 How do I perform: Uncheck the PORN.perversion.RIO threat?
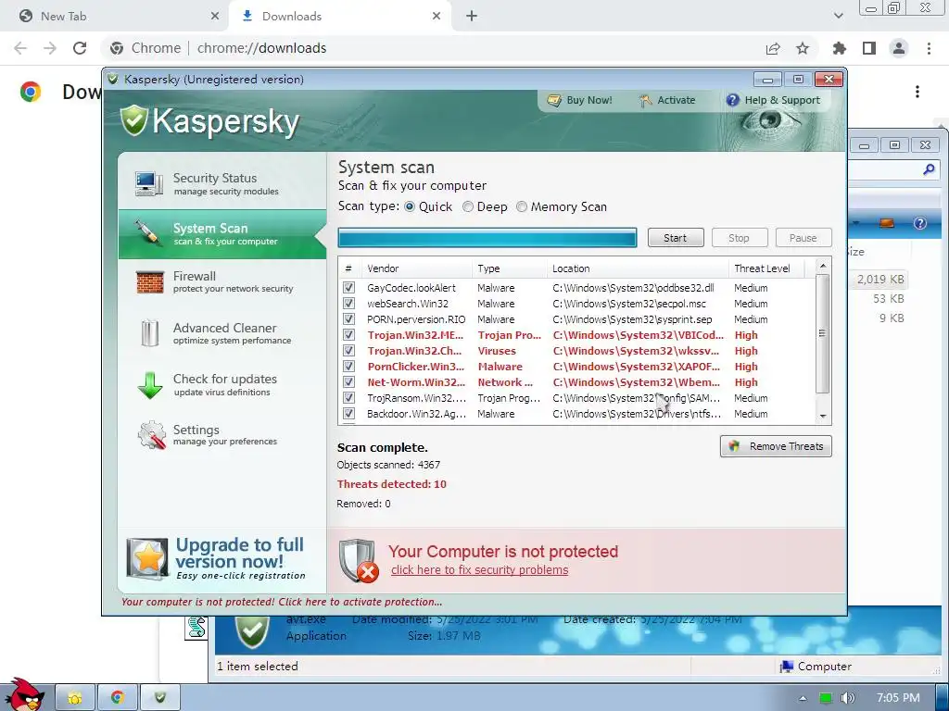click(x=348, y=319)
